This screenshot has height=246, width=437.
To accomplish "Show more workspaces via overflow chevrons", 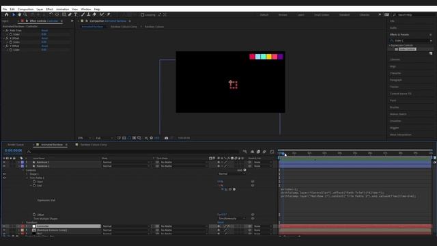I will click(x=380, y=14).
